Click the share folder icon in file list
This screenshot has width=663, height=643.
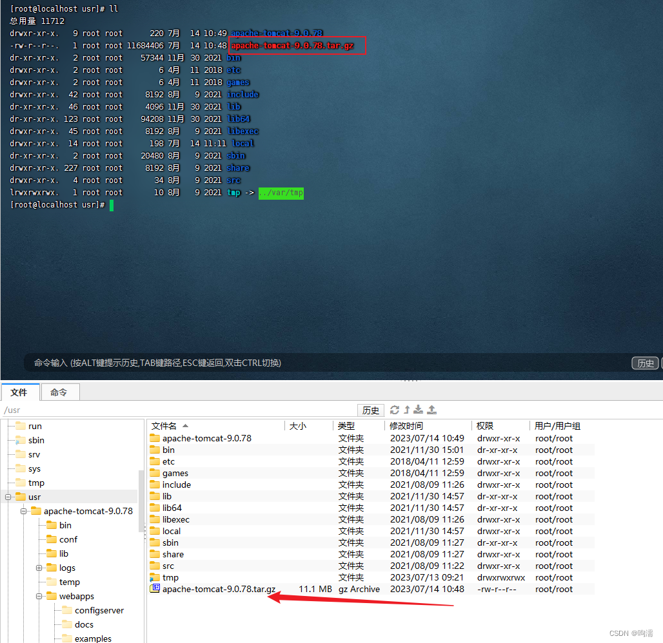(155, 554)
